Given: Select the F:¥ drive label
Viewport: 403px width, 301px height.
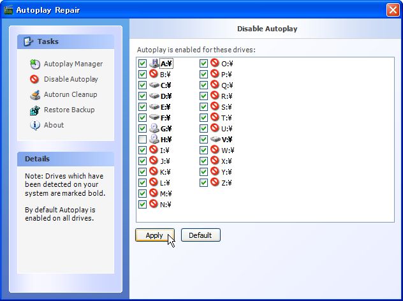Looking at the screenshot, I should 165,118.
